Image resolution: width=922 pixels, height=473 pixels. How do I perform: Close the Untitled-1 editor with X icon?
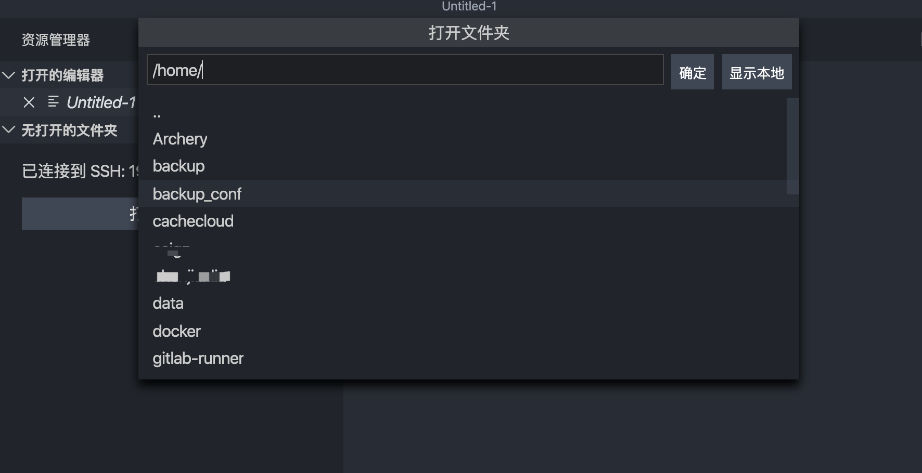click(29, 102)
